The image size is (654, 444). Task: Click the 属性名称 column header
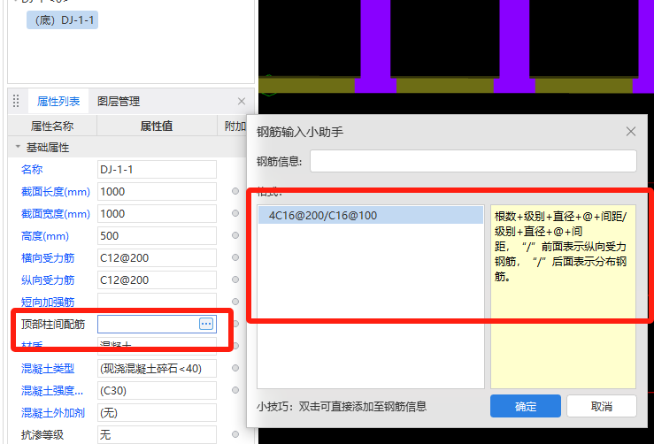tap(52, 126)
